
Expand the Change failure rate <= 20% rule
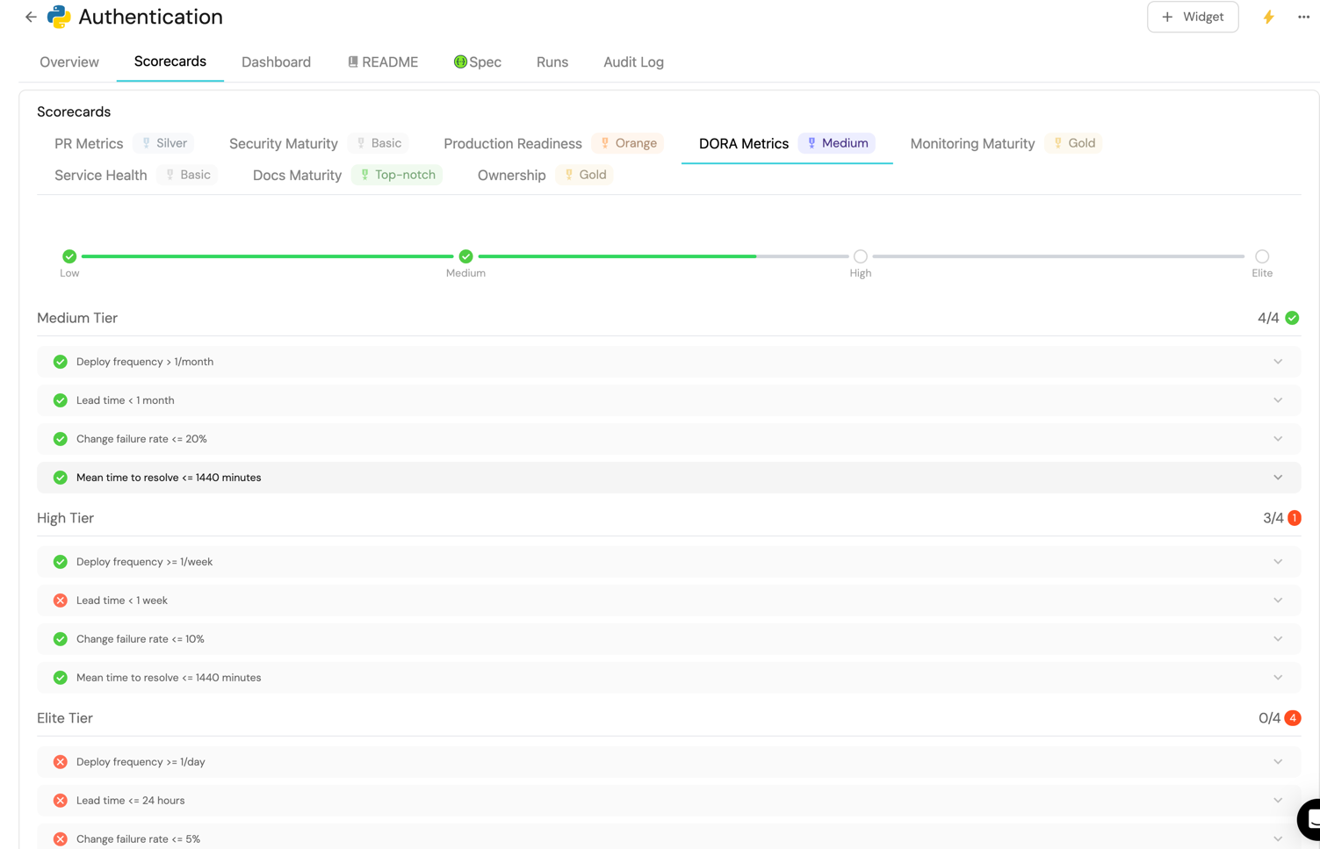(x=1278, y=439)
